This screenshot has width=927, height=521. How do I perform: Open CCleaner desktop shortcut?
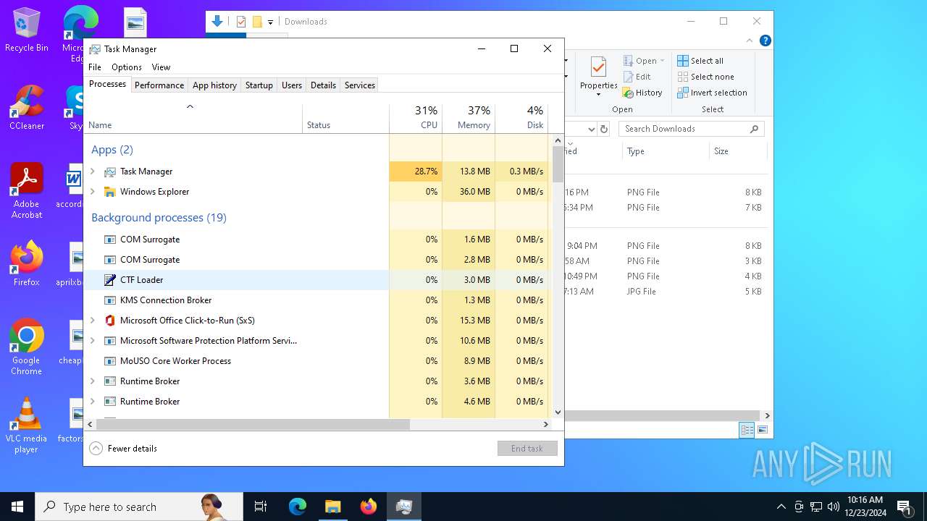[27, 108]
